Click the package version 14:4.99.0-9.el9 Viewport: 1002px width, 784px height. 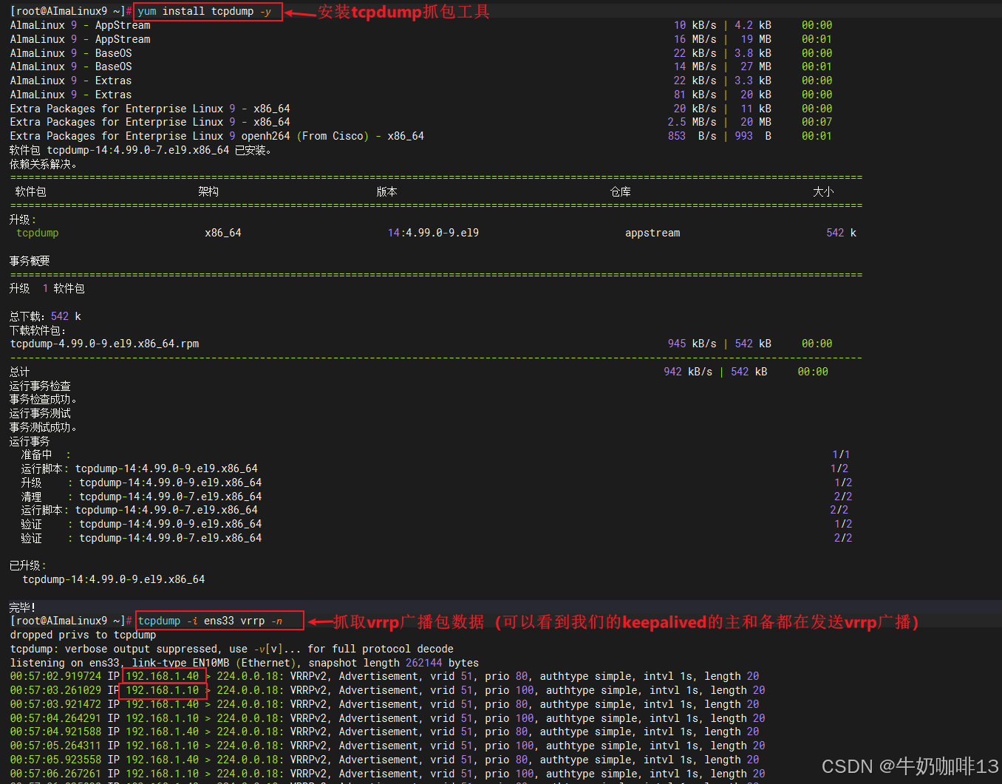[x=433, y=233]
